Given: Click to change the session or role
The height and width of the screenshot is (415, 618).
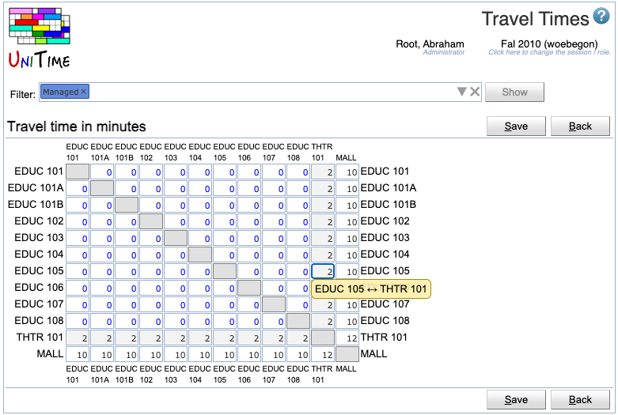Looking at the screenshot, I should [x=549, y=52].
